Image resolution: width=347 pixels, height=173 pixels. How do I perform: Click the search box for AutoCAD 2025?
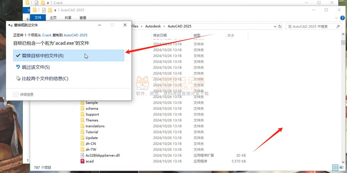(314, 26)
